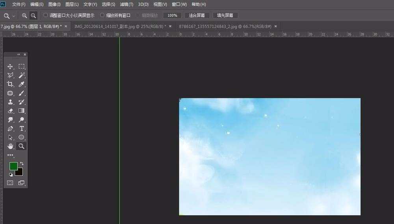Check the 缩放所有窗口 option

[102, 15]
